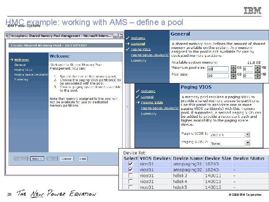Click the amspaging01 device name cell

click(187, 164)
